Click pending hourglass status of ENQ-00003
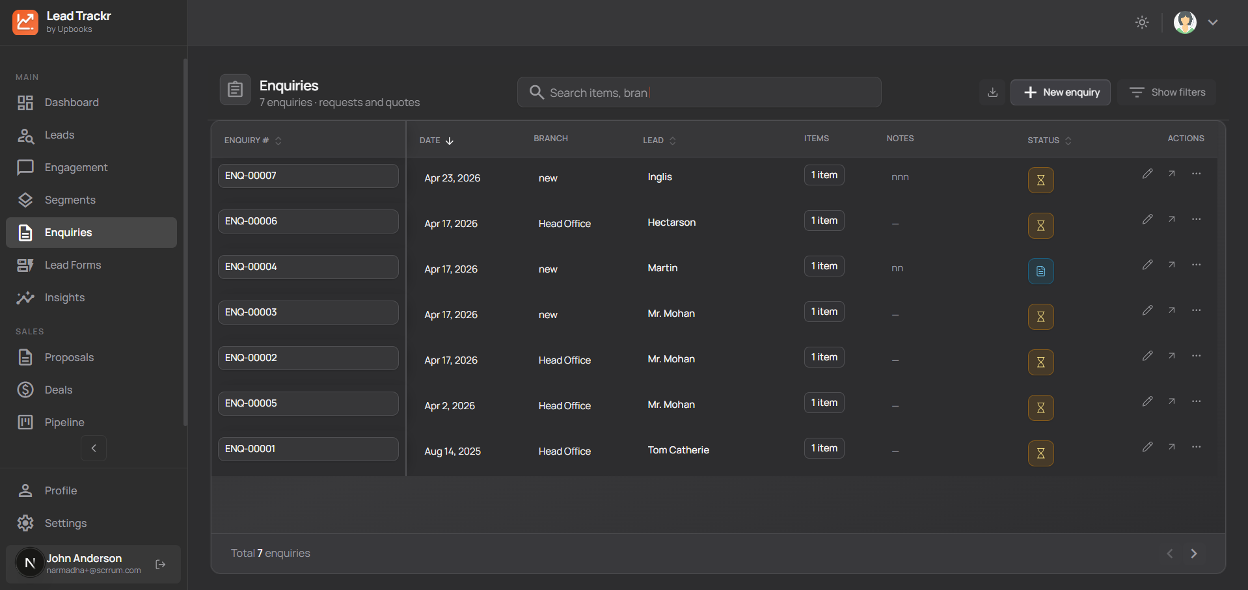The image size is (1248, 590). point(1040,317)
